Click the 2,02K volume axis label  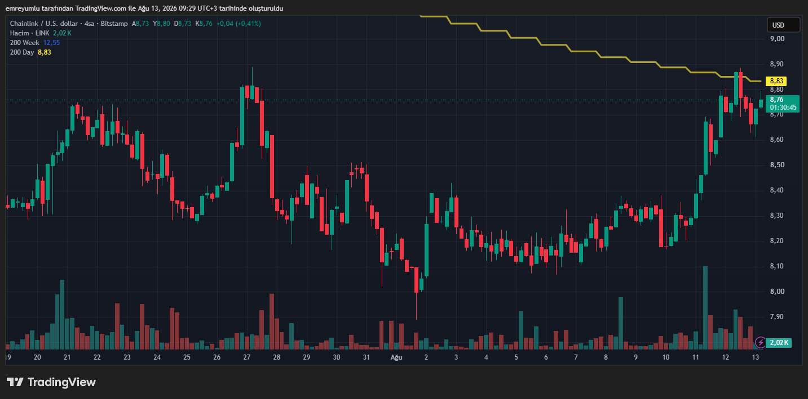pos(779,342)
